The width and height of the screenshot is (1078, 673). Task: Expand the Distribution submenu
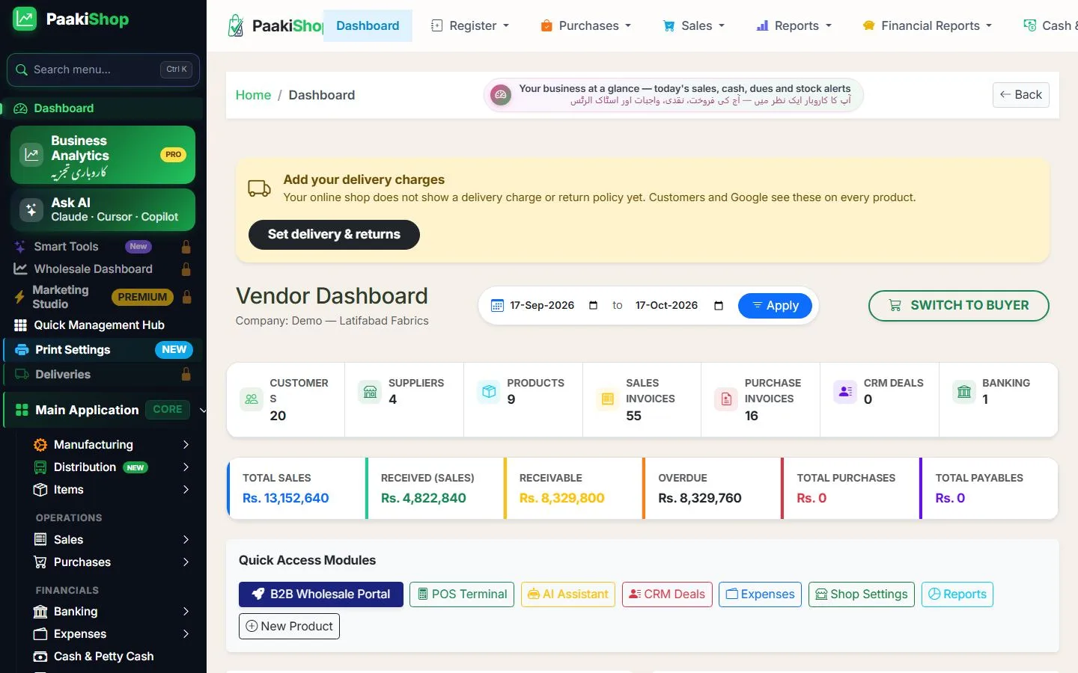pyautogui.click(x=186, y=467)
